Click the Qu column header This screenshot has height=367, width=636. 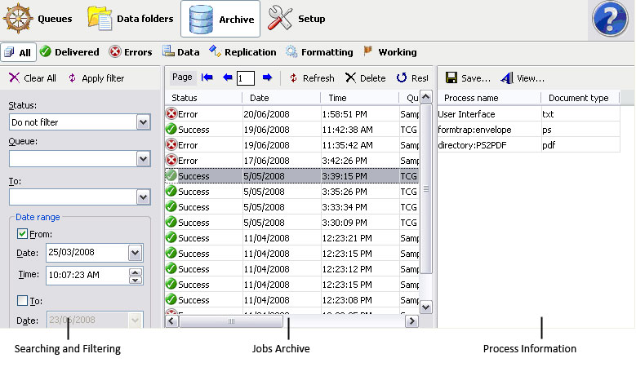[409, 98]
